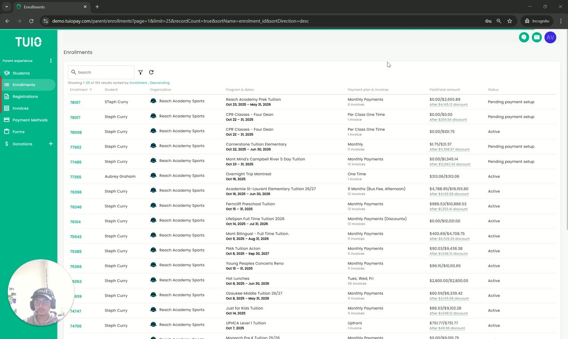Click "After $12,063.34 discount" link

click(450, 165)
